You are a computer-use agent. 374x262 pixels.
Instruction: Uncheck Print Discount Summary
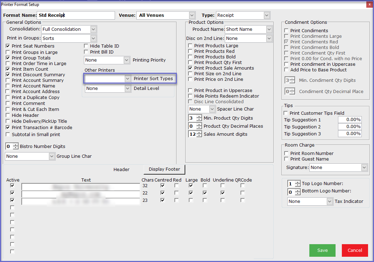point(8,75)
